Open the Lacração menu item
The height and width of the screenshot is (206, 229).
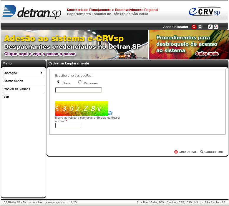click(x=23, y=73)
